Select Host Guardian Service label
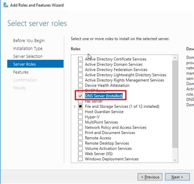Image resolution: width=194 pixels, height=184 pixels. (x=104, y=112)
